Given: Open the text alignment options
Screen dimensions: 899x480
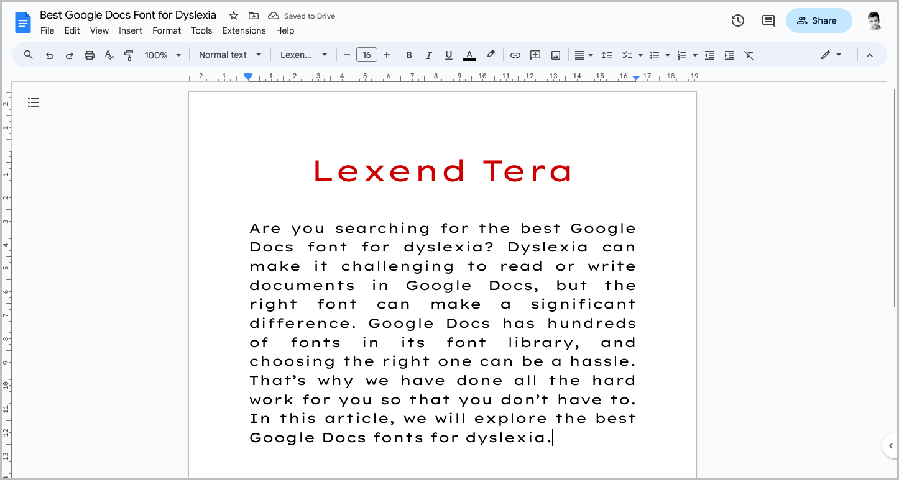Looking at the screenshot, I should (x=583, y=55).
